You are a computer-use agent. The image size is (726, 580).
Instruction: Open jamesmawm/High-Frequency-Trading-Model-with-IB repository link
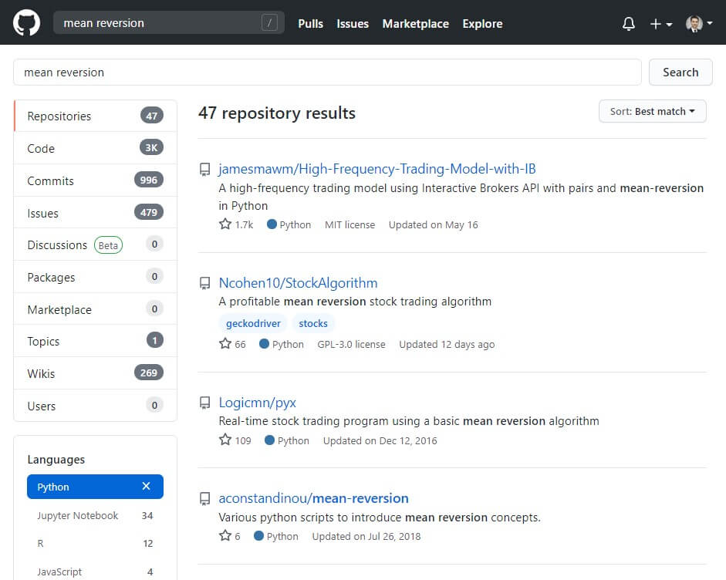pyautogui.click(x=377, y=169)
